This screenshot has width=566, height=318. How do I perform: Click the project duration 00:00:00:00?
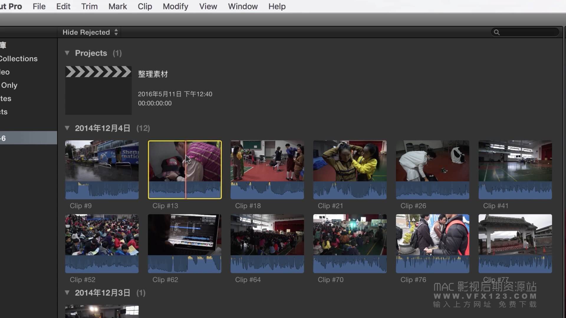[x=155, y=103]
